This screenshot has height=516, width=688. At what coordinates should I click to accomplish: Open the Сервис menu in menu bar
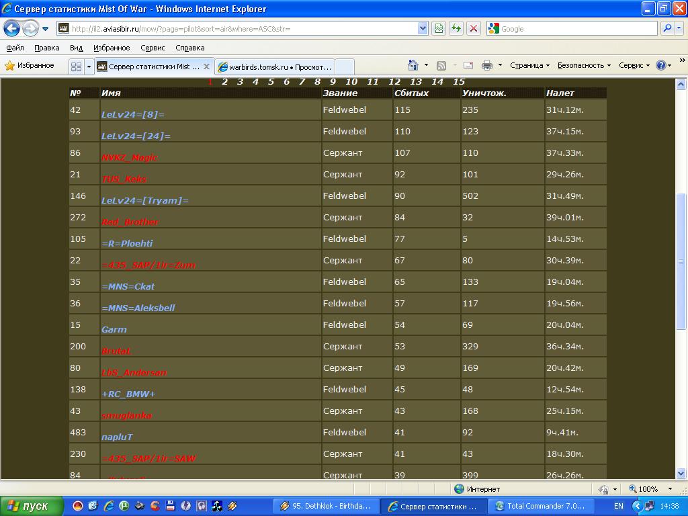[x=153, y=48]
